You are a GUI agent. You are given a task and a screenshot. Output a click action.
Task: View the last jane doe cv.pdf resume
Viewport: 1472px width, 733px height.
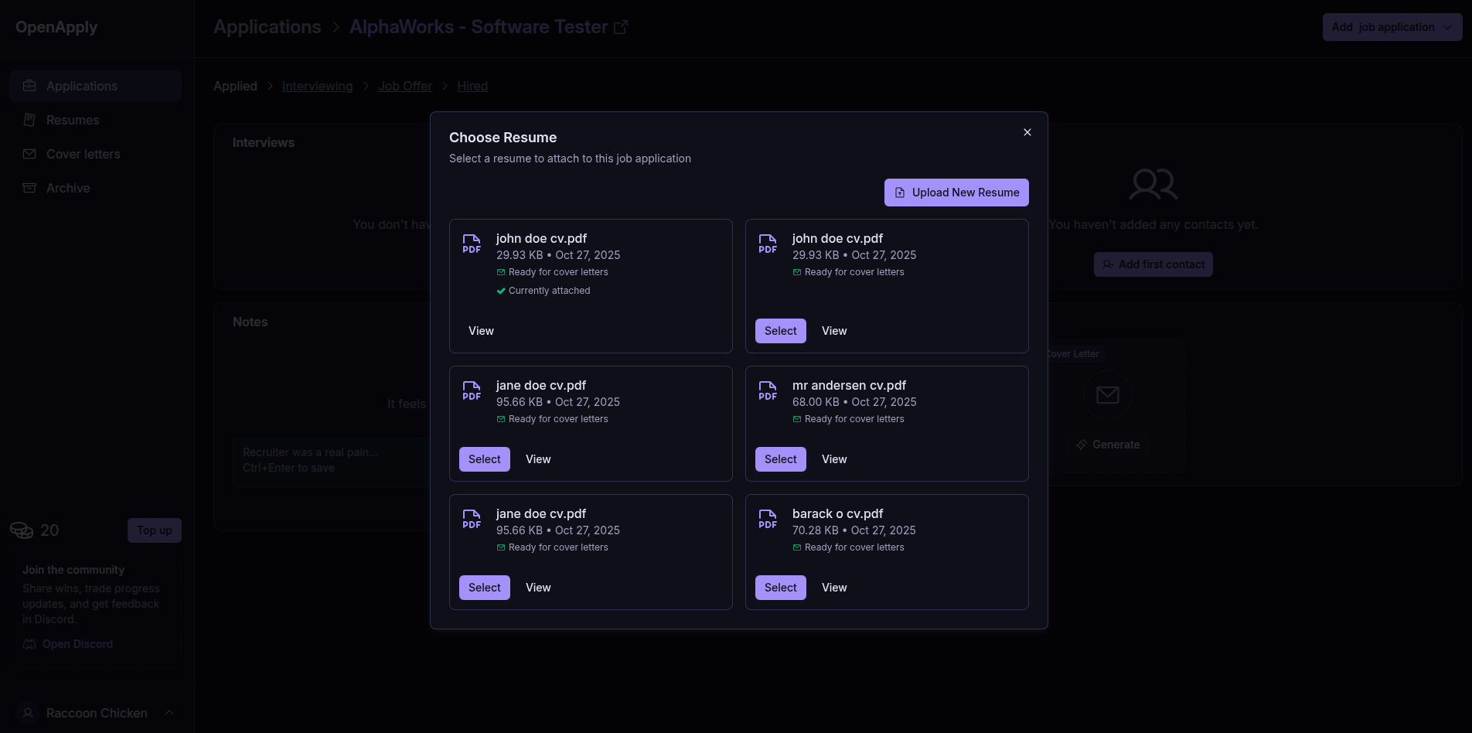point(538,588)
